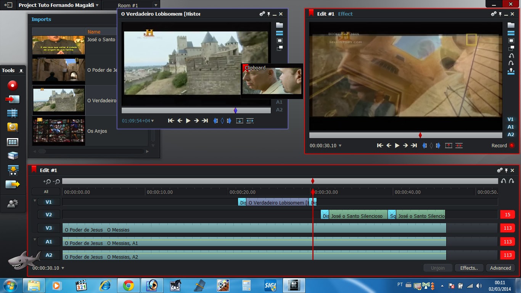Image resolution: width=521 pixels, height=293 pixels.
Task: Toggle the V1 track button on the timeline
Action: click(x=48, y=202)
